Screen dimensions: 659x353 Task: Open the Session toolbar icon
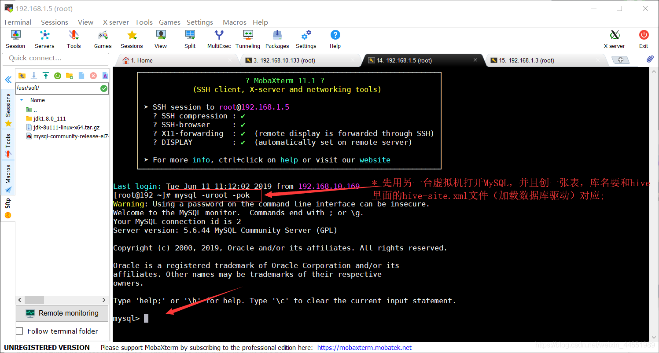[15, 39]
